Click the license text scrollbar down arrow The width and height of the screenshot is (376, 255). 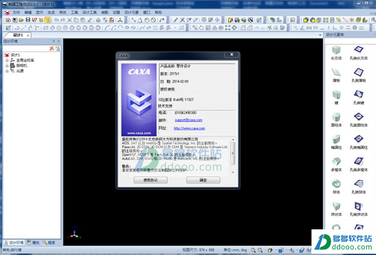pos(233,172)
